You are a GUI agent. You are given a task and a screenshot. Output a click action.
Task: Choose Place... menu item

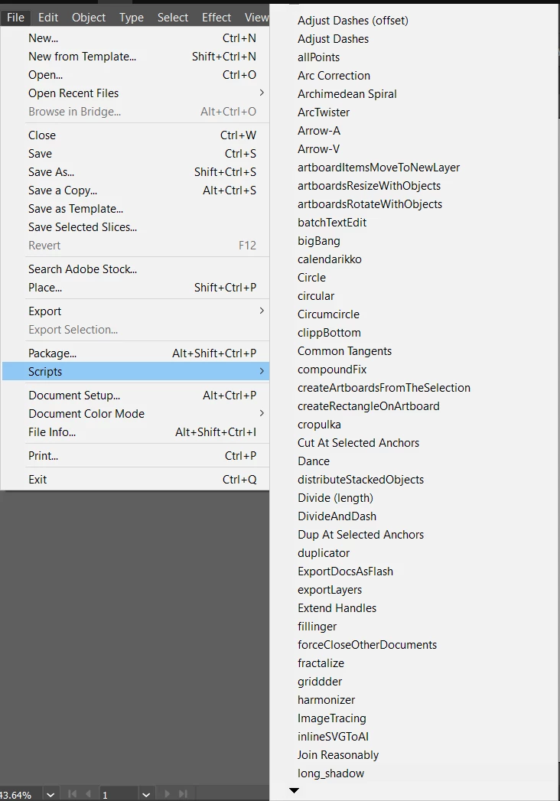tap(135, 288)
